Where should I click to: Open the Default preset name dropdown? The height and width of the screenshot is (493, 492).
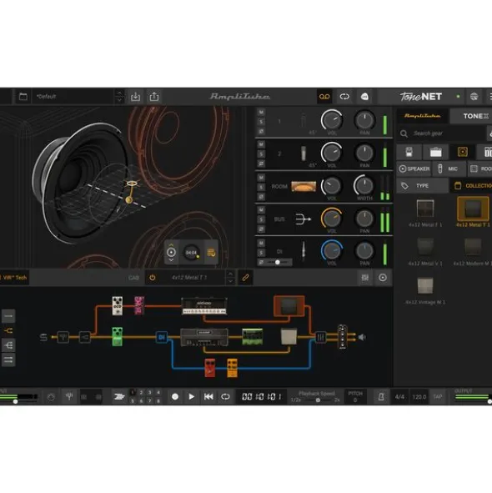pyautogui.click(x=73, y=97)
